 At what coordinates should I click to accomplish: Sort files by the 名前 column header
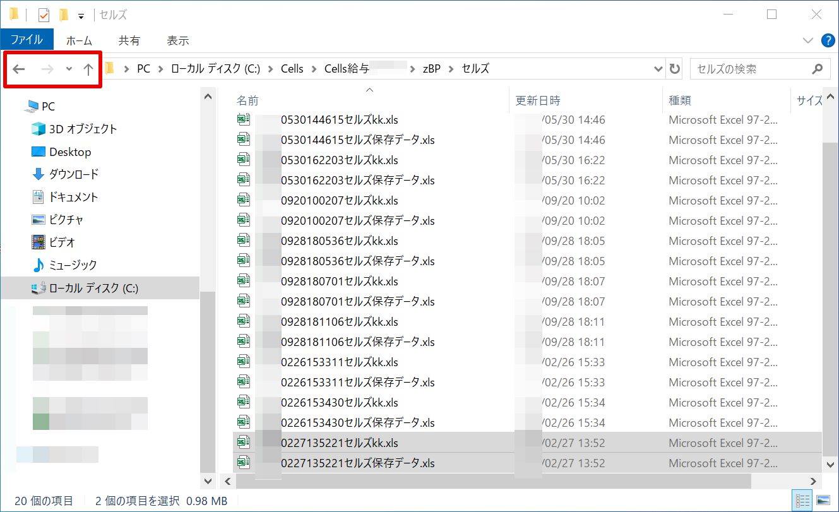tap(247, 100)
